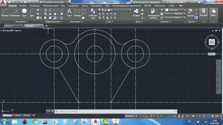Open the Главная ribbon tab
223x125 pixels.
coord(13,6)
